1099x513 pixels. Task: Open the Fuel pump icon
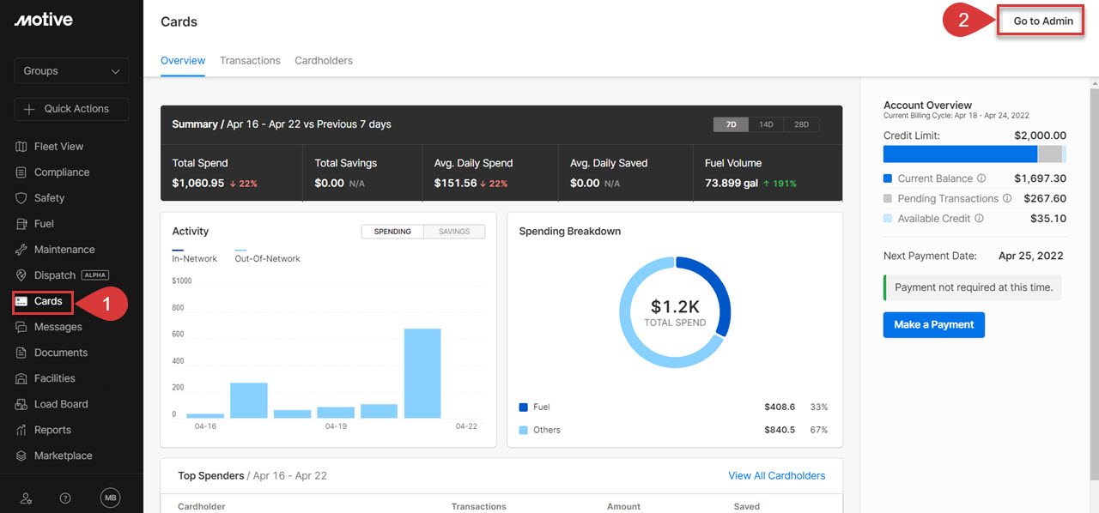click(21, 224)
